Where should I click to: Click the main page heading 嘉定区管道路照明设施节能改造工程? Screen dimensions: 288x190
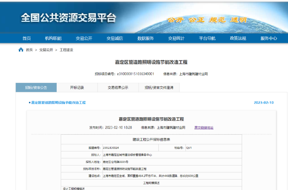(152, 62)
